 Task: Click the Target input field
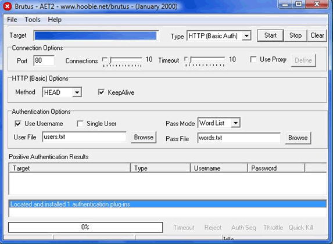96,35
